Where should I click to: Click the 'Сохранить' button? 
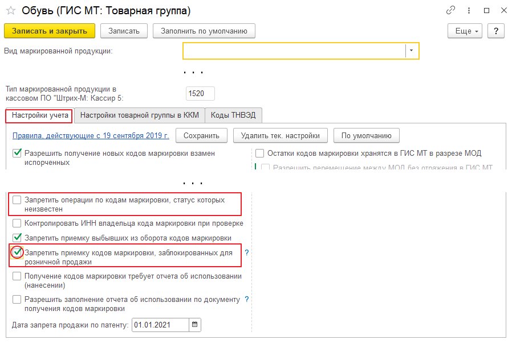[201, 136]
